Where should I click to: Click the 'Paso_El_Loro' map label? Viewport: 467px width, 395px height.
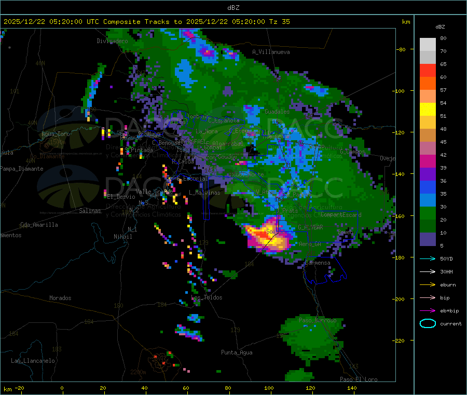[359, 379]
